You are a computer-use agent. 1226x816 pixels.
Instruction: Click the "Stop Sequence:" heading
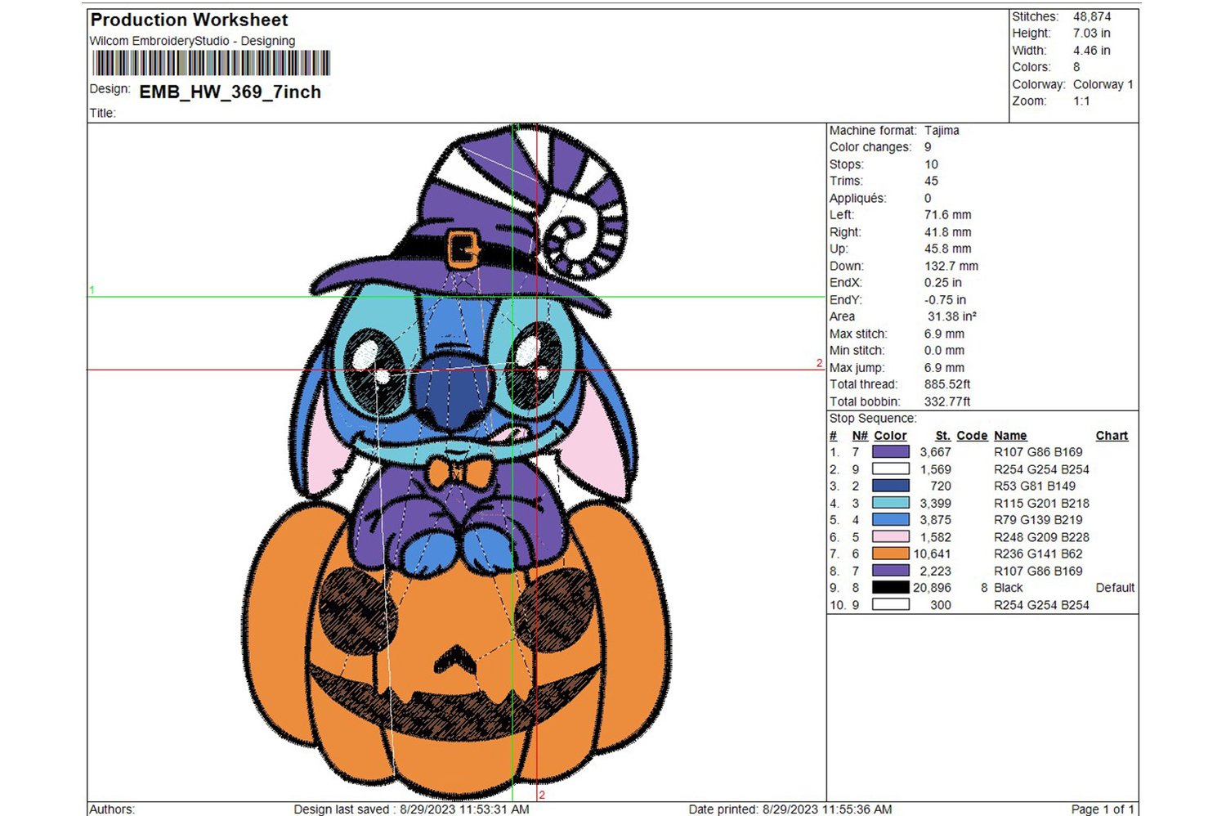873,418
